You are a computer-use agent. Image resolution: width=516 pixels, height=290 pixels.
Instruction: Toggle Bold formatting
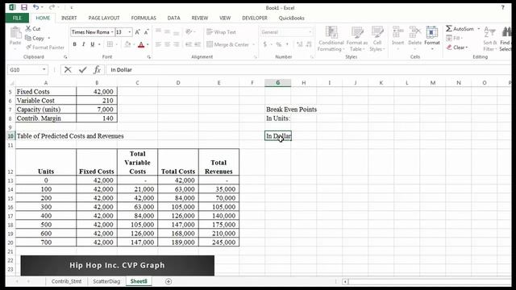tap(75, 44)
